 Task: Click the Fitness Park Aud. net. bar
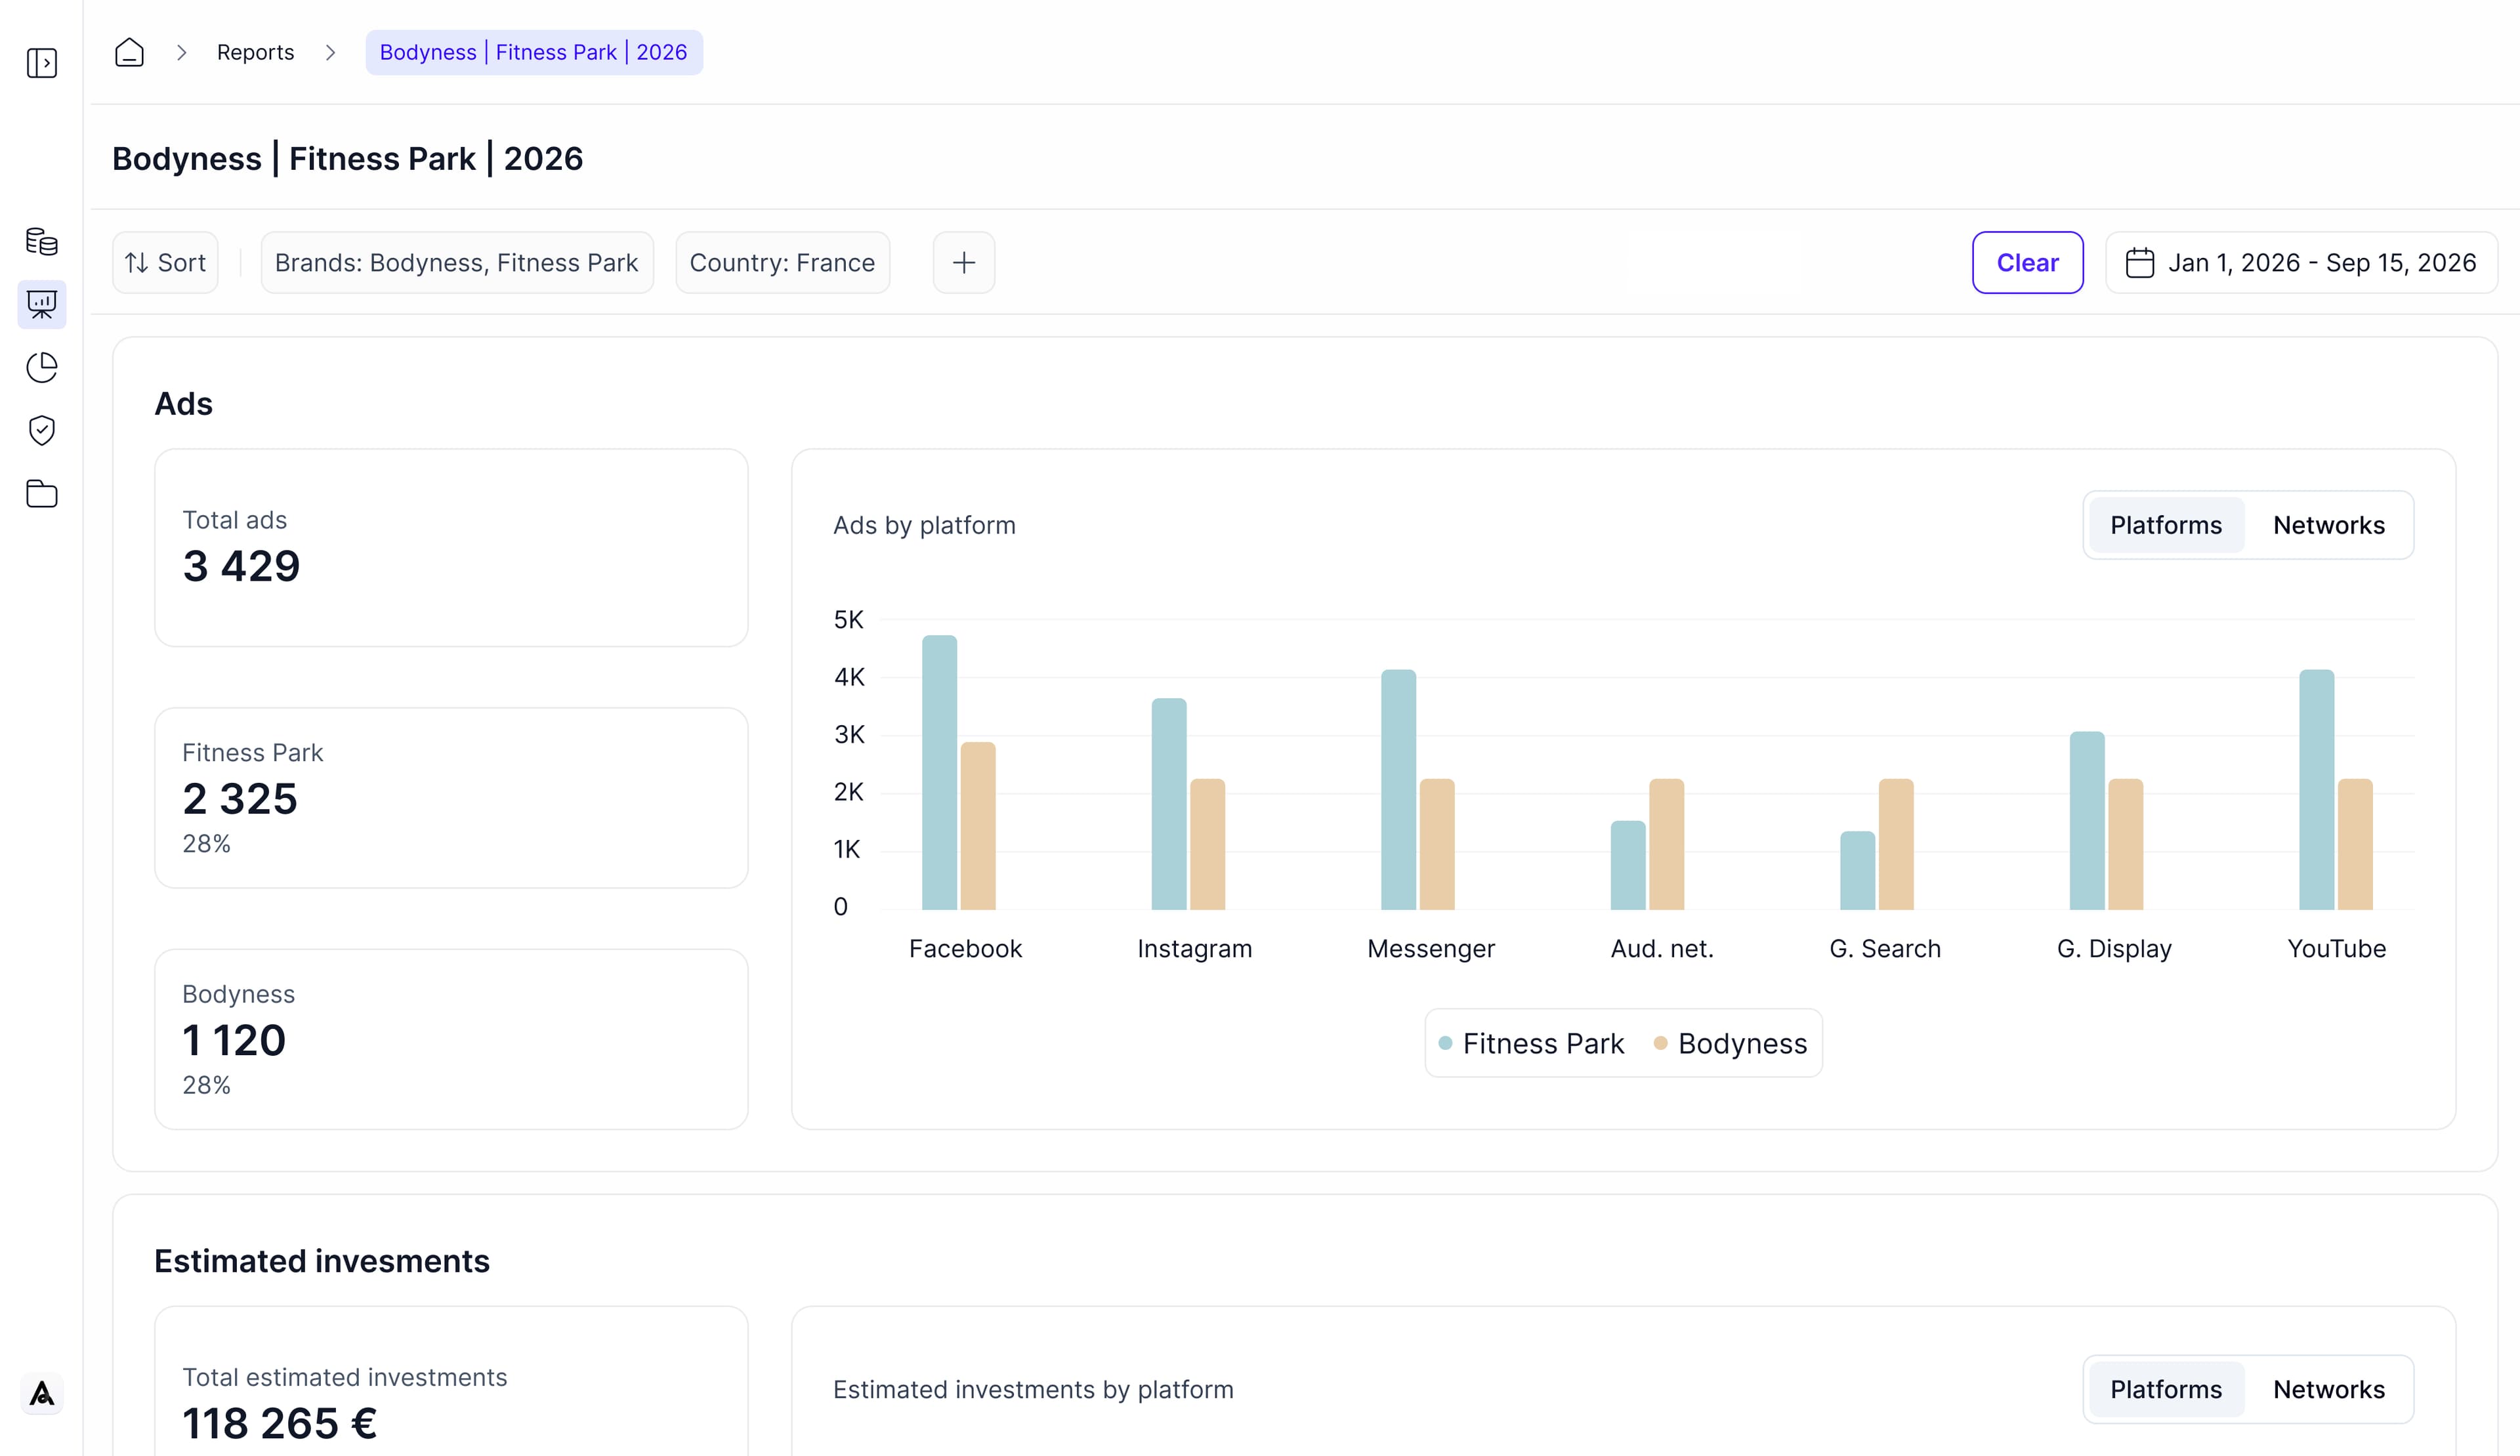click(1627, 865)
